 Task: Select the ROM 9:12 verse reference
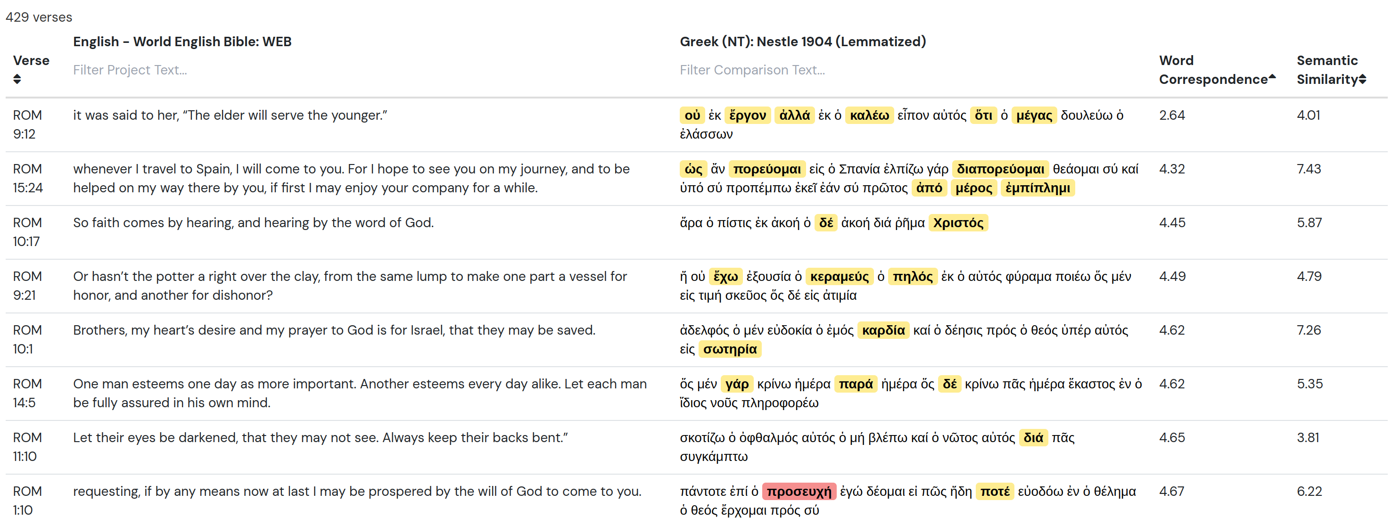pos(27,125)
